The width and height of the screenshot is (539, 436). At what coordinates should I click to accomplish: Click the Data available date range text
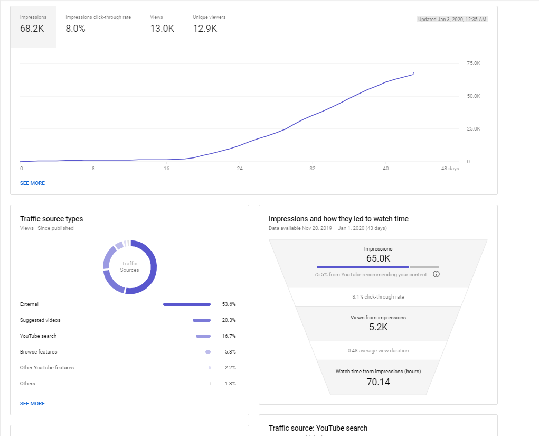point(328,228)
